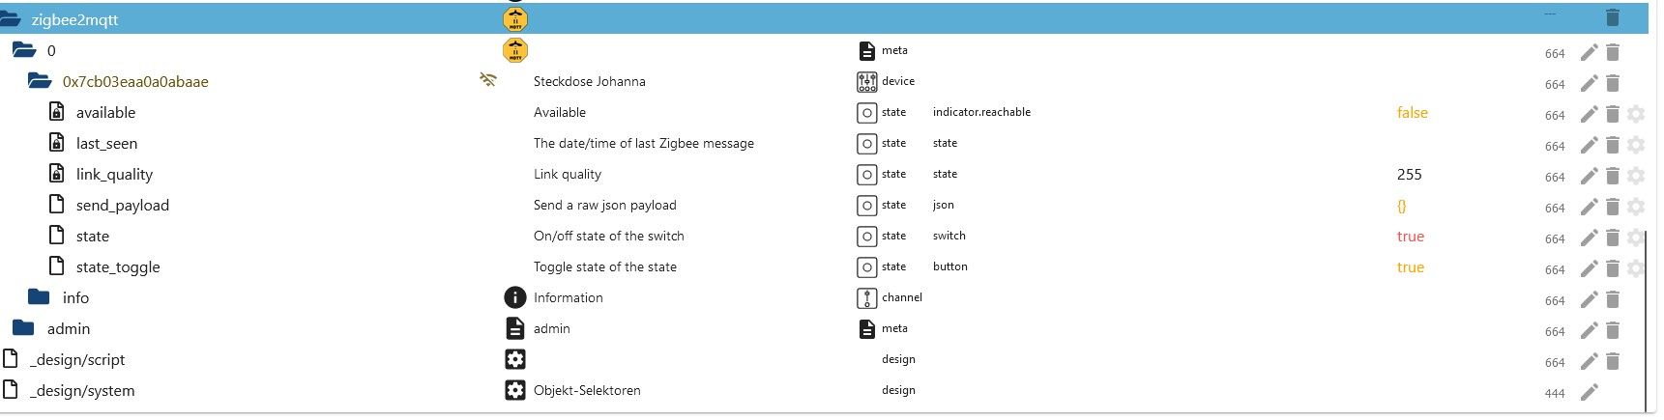Edit the admin meta object pencil icon

[x=1589, y=330]
